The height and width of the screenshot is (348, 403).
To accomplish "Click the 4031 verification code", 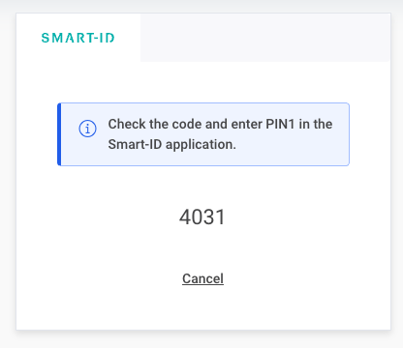I will pos(202,217).
